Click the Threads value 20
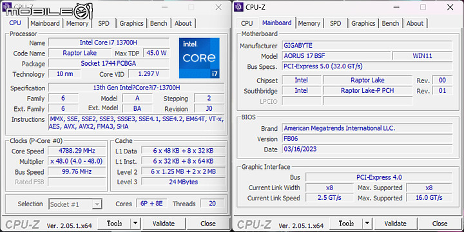This screenshot has width=464, height=232. tap(212, 204)
